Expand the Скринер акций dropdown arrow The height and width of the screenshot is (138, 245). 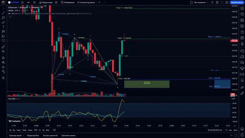coord(24,135)
